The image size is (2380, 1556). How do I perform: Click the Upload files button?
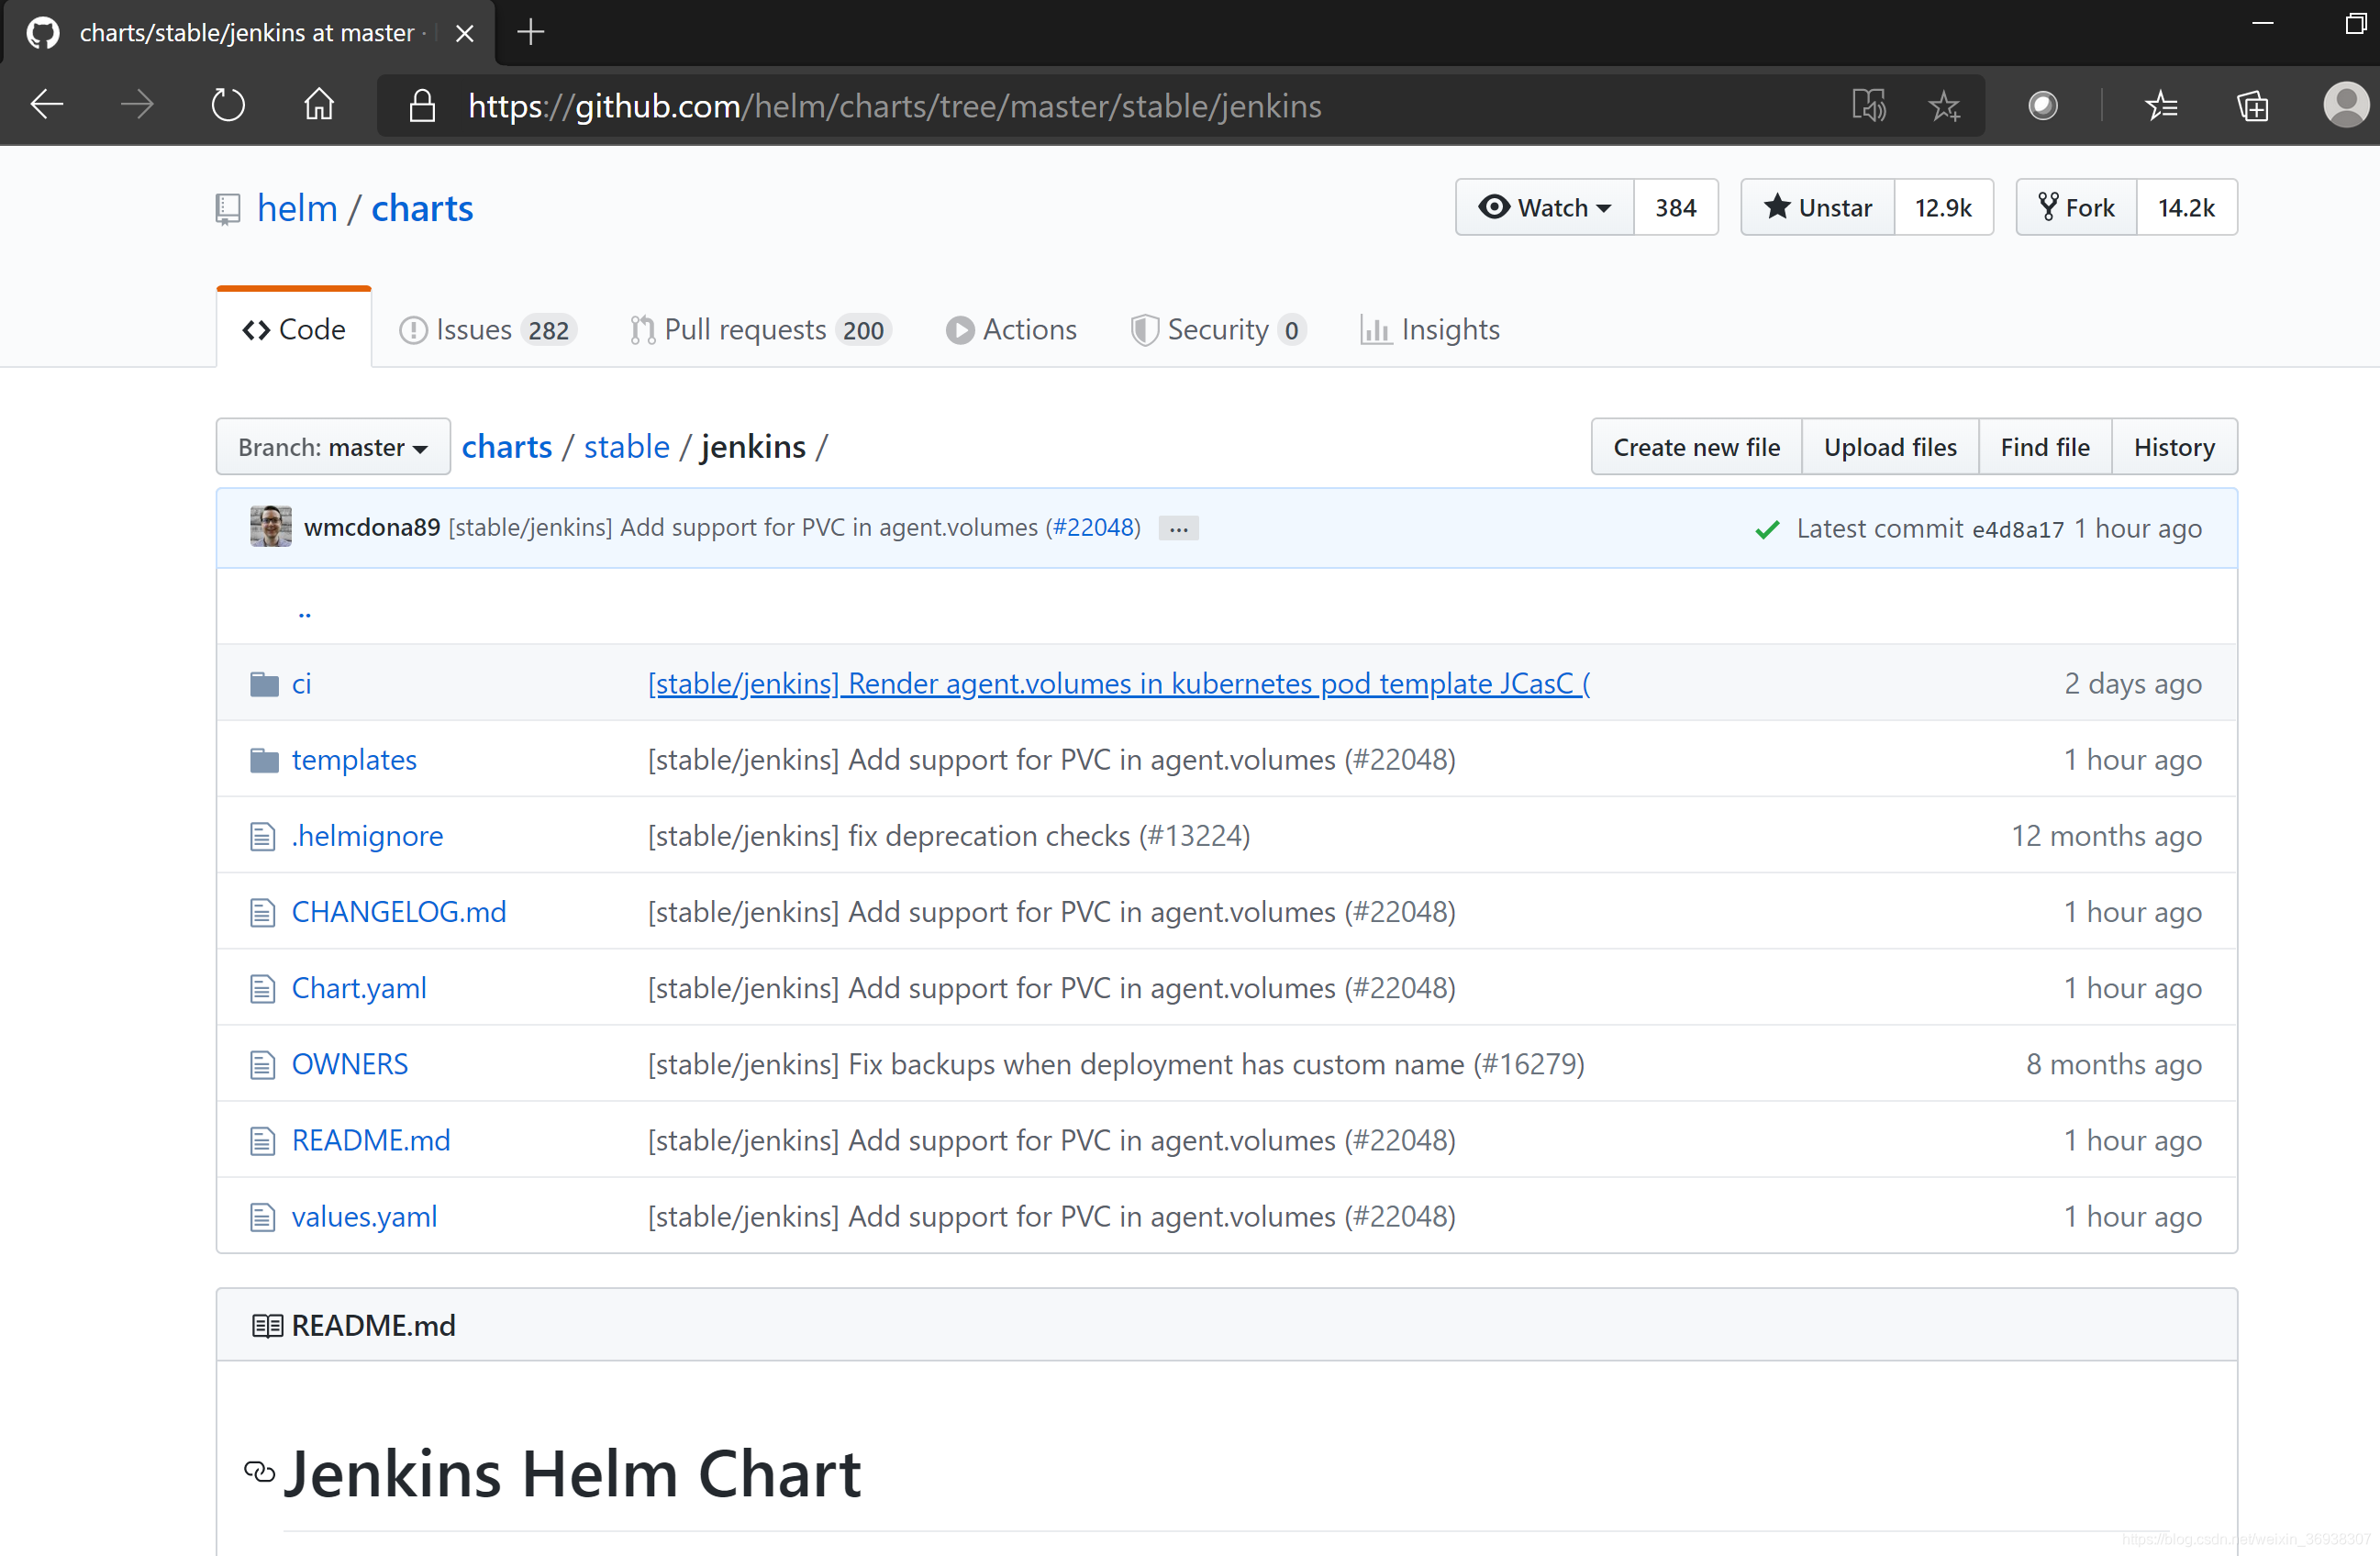(x=1889, y=446)
